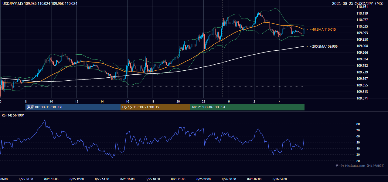This screenshot has width=388, height=182.
Task: Click RSI axis level 80
Action: point(358,124)
